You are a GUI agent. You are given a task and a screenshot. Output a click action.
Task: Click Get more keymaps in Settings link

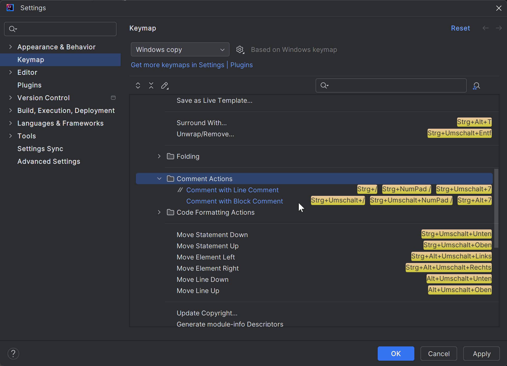177,65
